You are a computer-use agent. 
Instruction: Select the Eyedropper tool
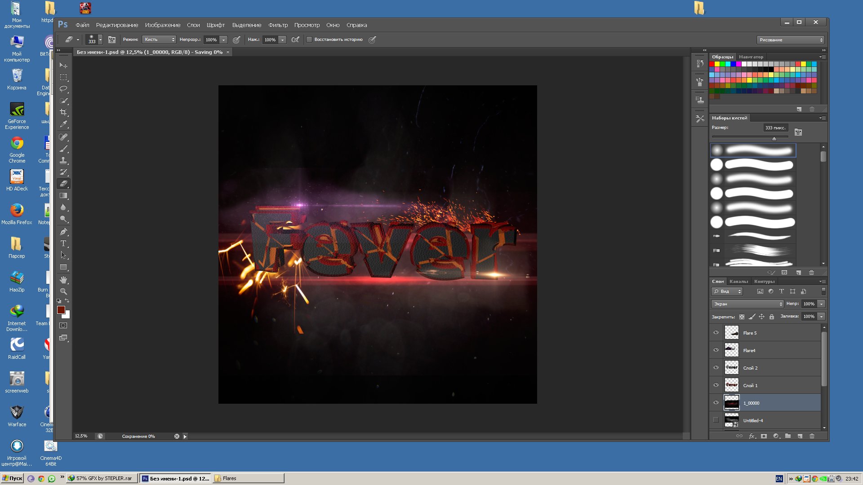pos(63,124)
